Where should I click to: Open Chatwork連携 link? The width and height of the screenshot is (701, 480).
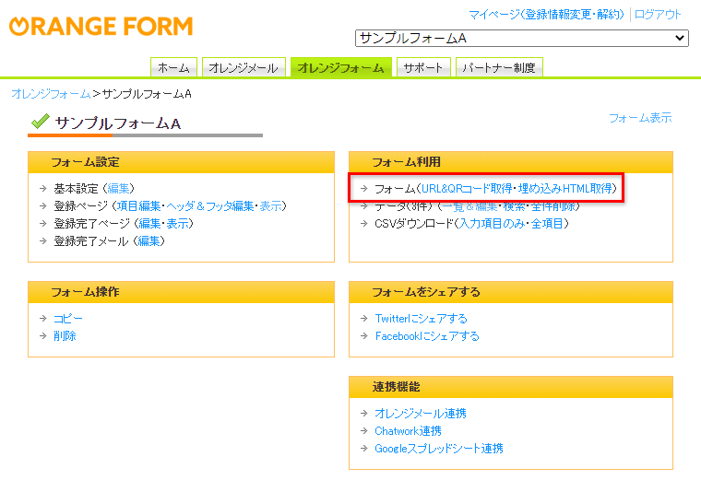(409, 430)
